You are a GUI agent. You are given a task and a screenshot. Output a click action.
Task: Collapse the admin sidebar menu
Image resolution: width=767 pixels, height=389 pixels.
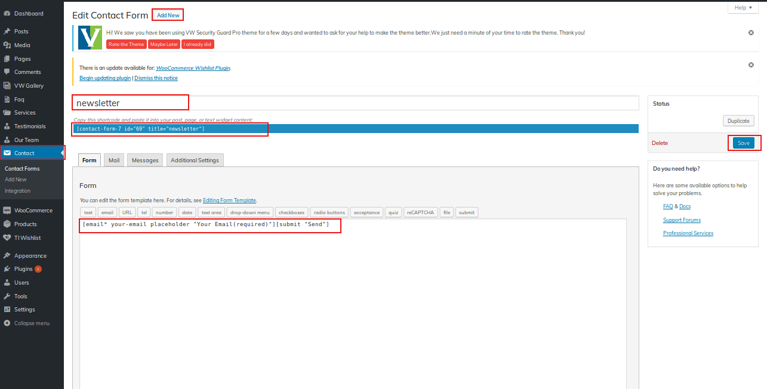27,323
